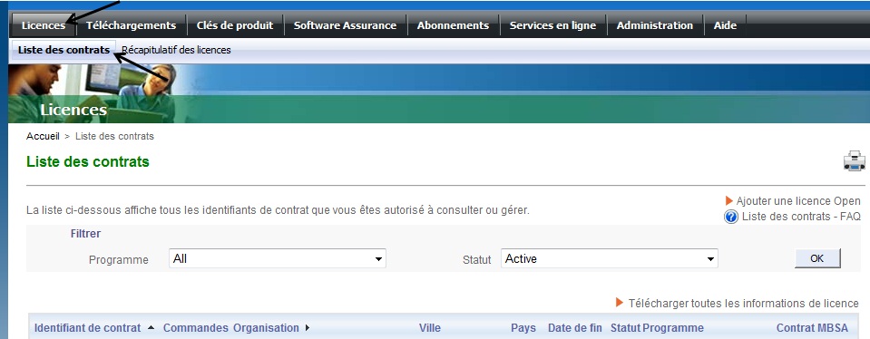Click the ascending sort arrow beside Identifiant de contrat
The width and height of the screenshot is (870, 339).
point(151,328)
